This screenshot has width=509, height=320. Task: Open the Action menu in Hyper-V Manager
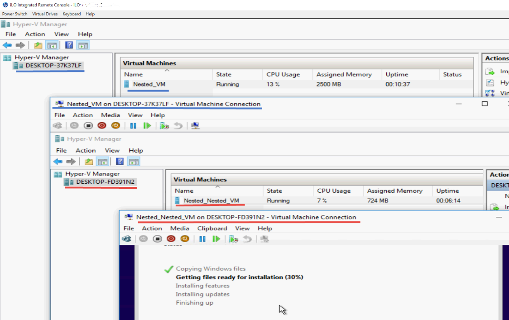(35, 34)
